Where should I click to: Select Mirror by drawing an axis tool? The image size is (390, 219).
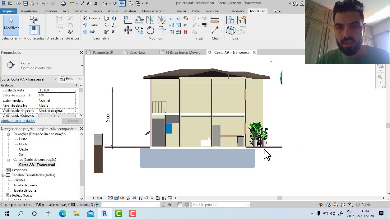click(161, 20)
